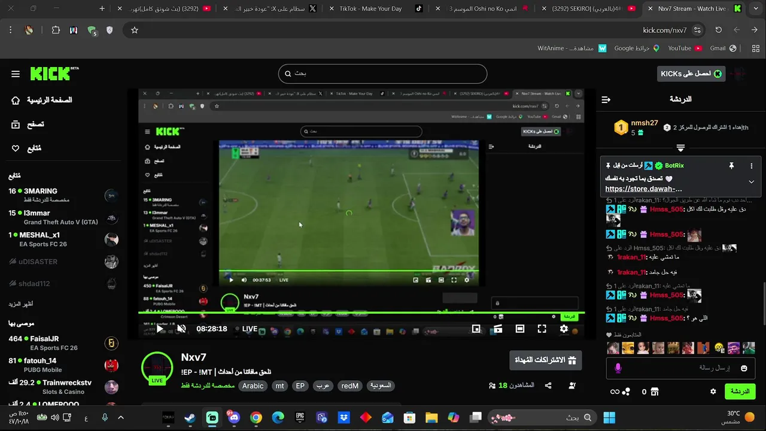The width and height of the screenshot is (766, 431).
Task: Open the browser extensions puzzle icon
Action: coord(56,30)
